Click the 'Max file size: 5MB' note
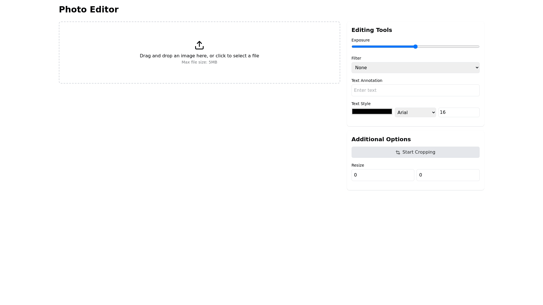 tap(199, 62)
